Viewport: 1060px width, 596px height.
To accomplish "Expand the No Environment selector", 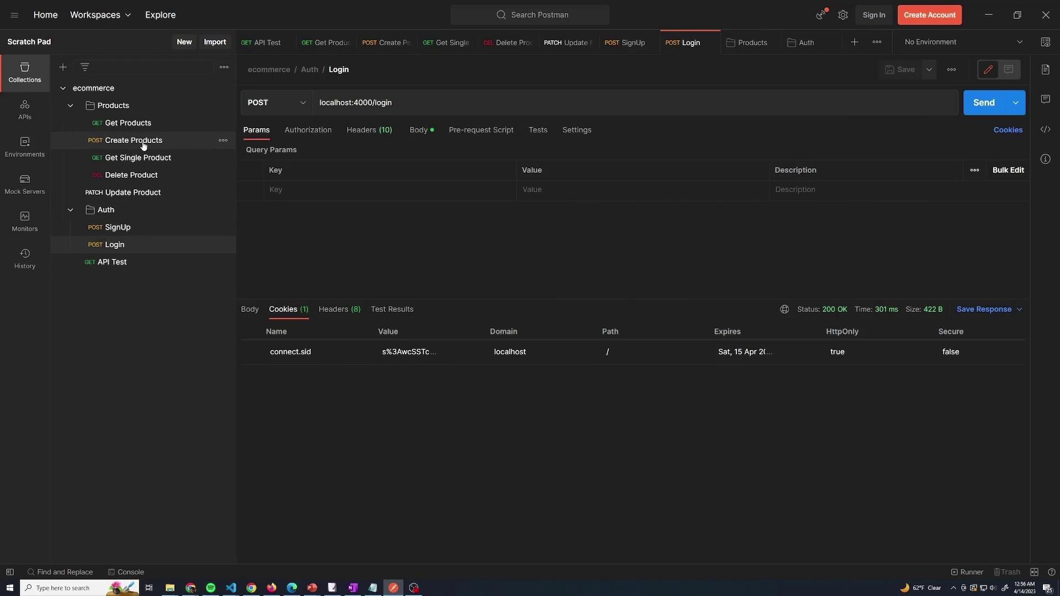I will [x=963, y=42].
